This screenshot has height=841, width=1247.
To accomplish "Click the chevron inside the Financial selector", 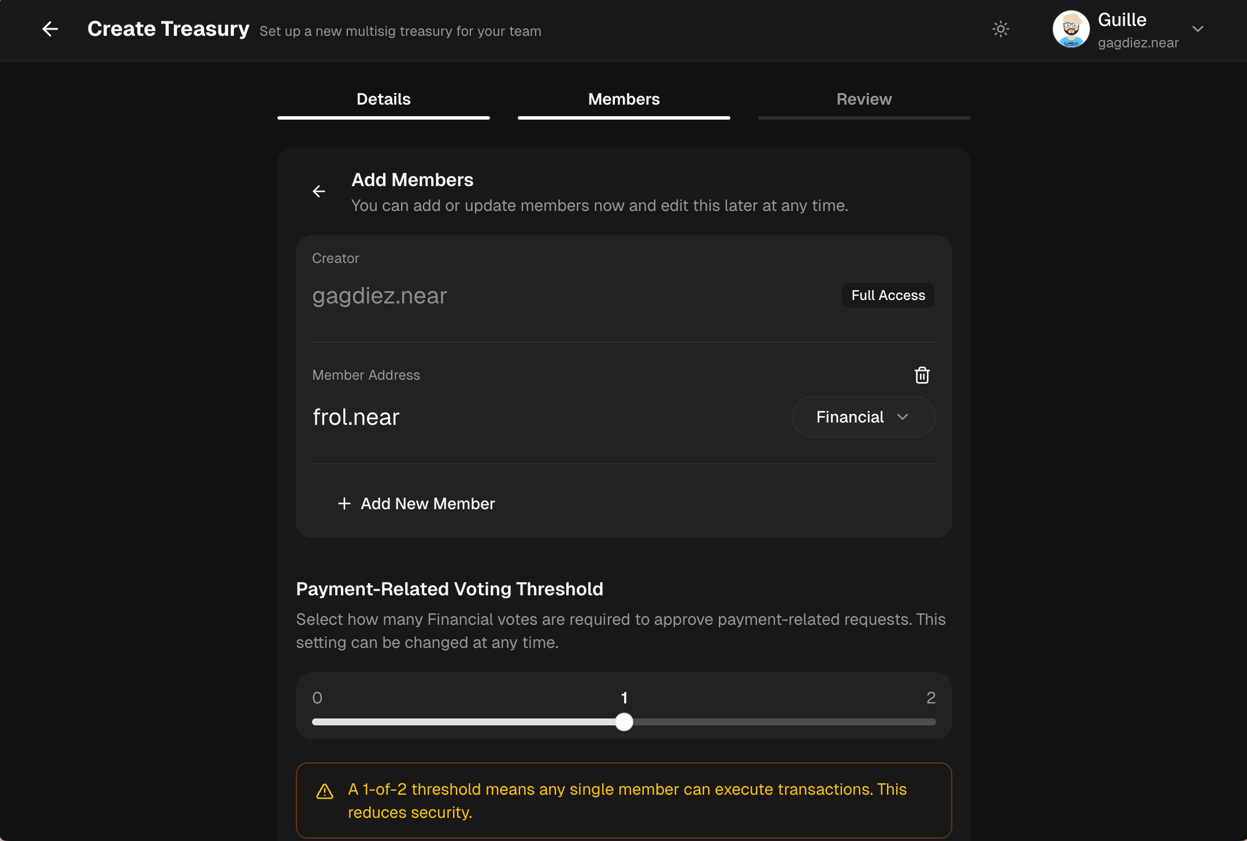I will point(904,417).
